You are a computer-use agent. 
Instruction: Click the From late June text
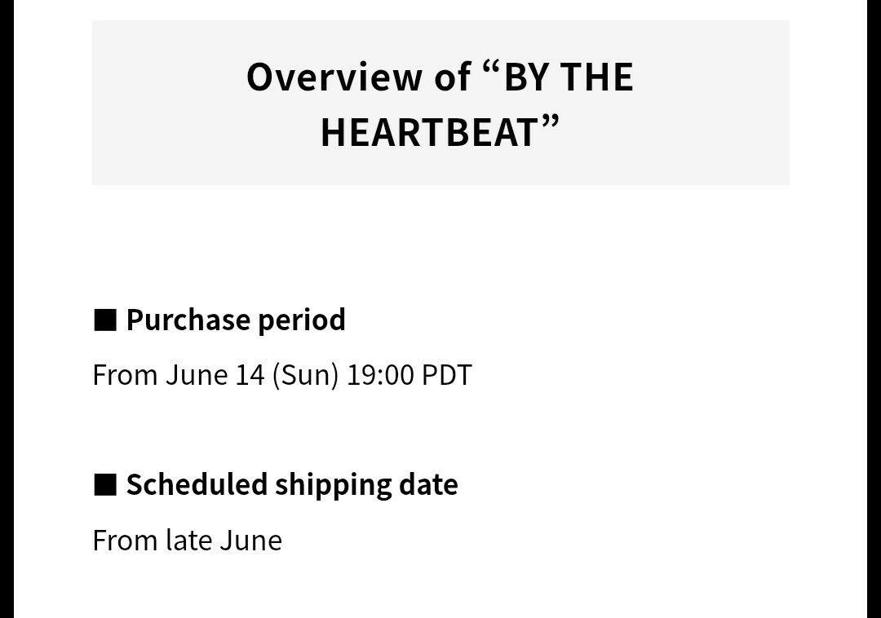pos(187,541)
